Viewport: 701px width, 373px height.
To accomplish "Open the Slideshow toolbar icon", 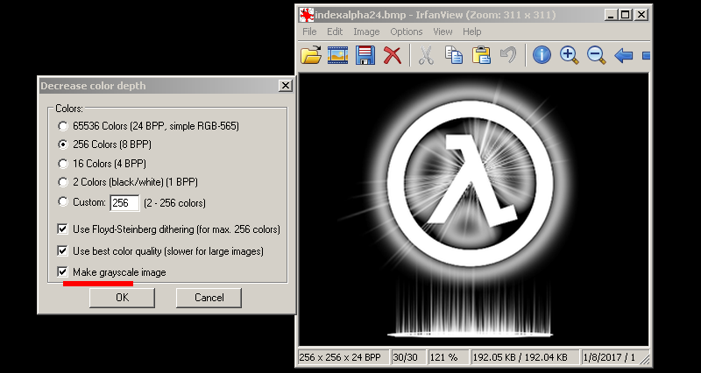I will point(337,55).
